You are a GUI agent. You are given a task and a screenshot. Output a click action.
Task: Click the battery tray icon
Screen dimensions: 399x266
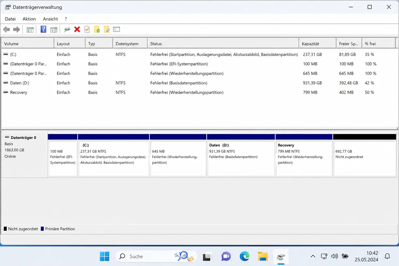pyautogui.click(x=345, y=256)
